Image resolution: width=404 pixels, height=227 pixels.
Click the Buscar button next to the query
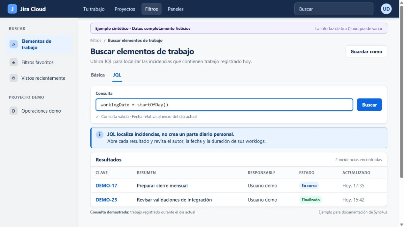tap(369, 105)
